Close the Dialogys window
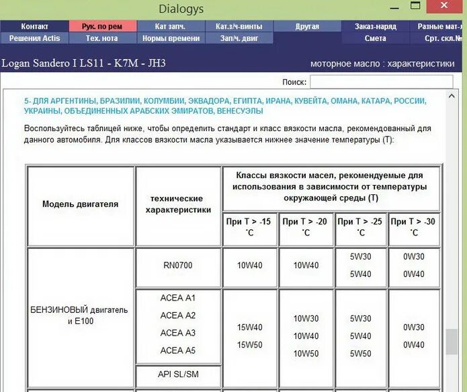 pos(443,6)
